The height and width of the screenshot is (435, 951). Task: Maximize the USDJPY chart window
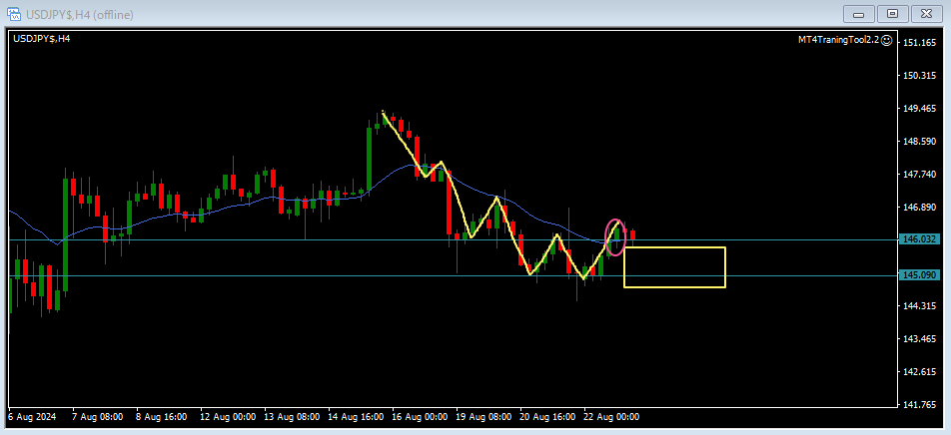point(892,14)
